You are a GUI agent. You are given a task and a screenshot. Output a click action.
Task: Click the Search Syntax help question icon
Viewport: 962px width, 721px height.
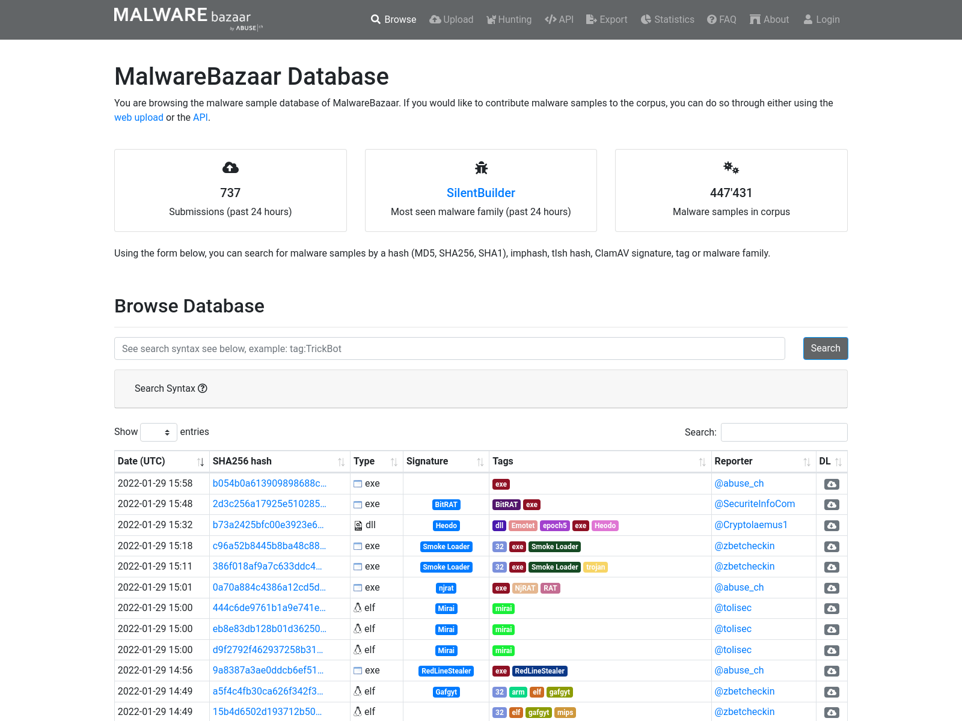203,388
